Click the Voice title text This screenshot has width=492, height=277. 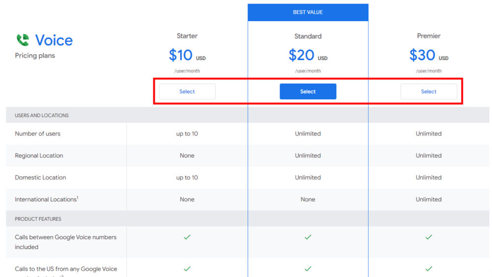(x=54, y=40)
